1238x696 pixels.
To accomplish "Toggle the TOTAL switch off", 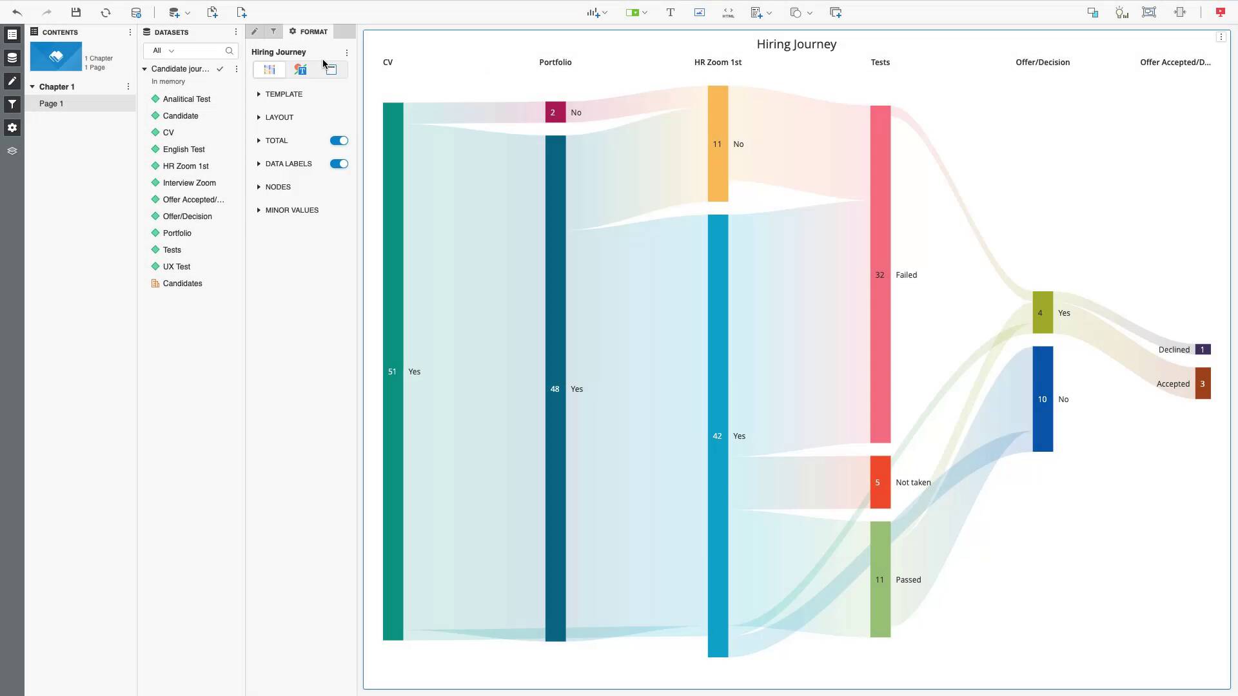I will (339, 140).
